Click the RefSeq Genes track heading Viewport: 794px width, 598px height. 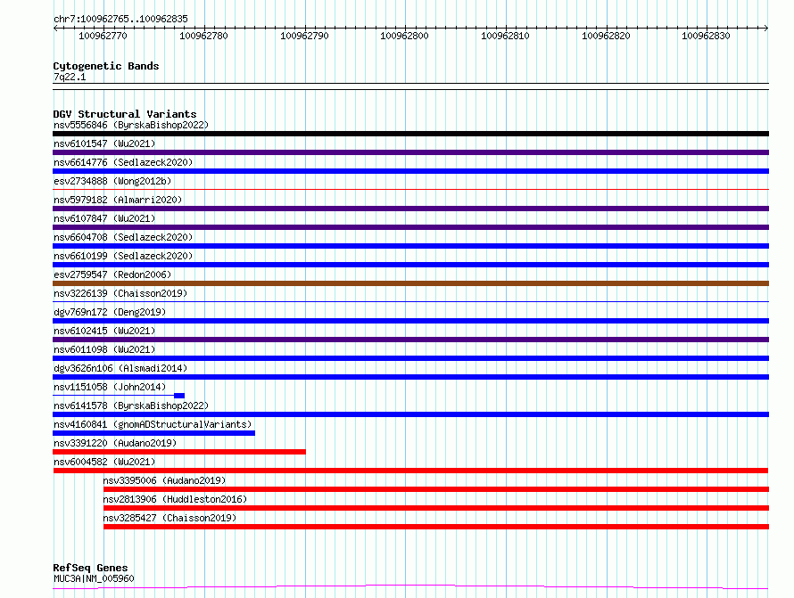point(90,569)
